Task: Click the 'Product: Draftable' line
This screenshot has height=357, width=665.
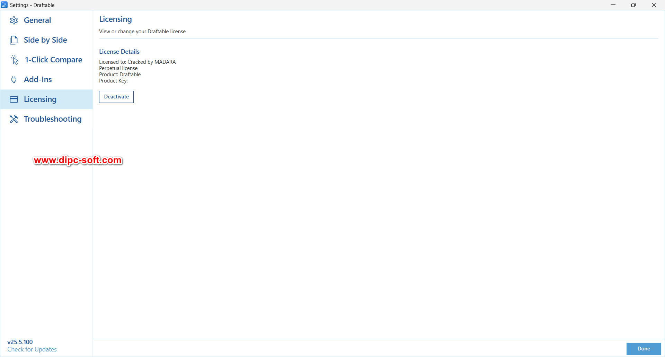Action: pyautogui.click(x=120, y=75)
